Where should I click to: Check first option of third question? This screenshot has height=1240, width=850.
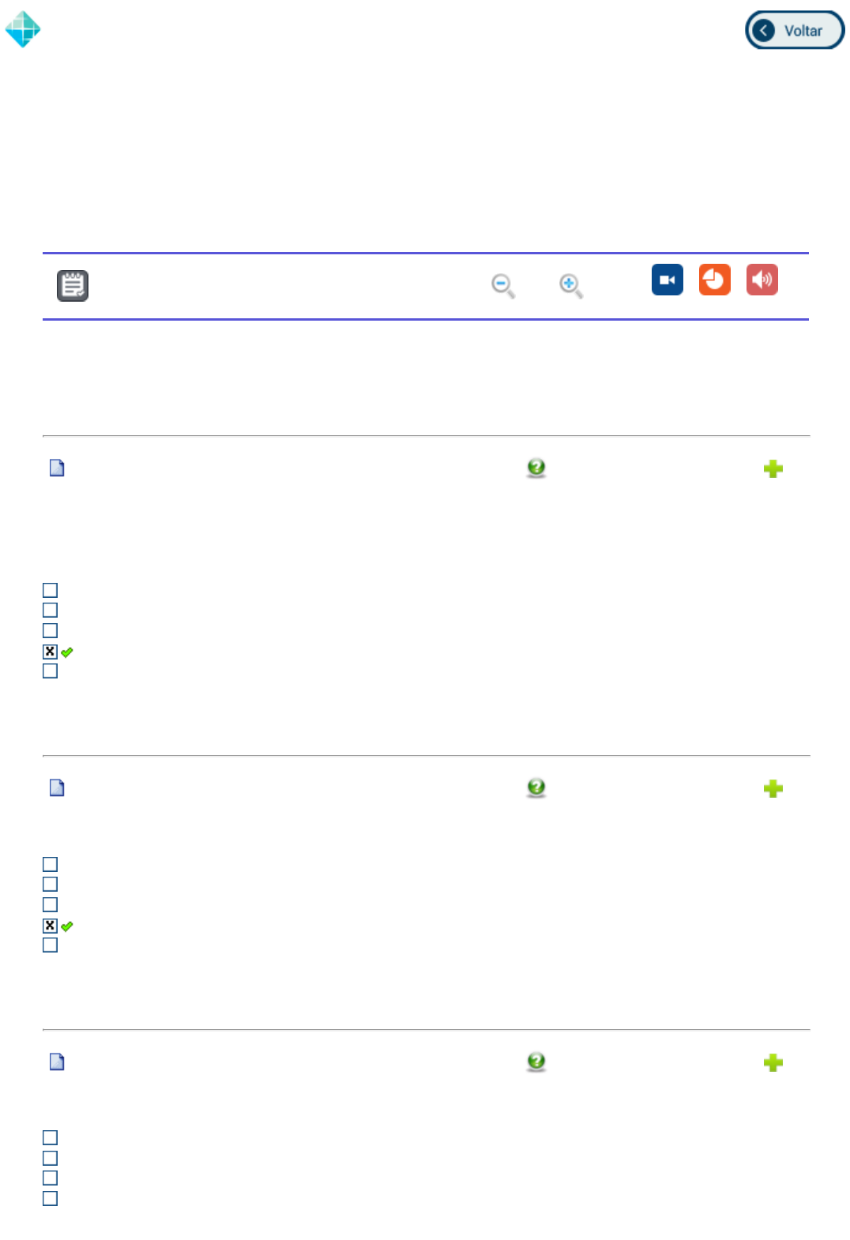point(51,1138)
